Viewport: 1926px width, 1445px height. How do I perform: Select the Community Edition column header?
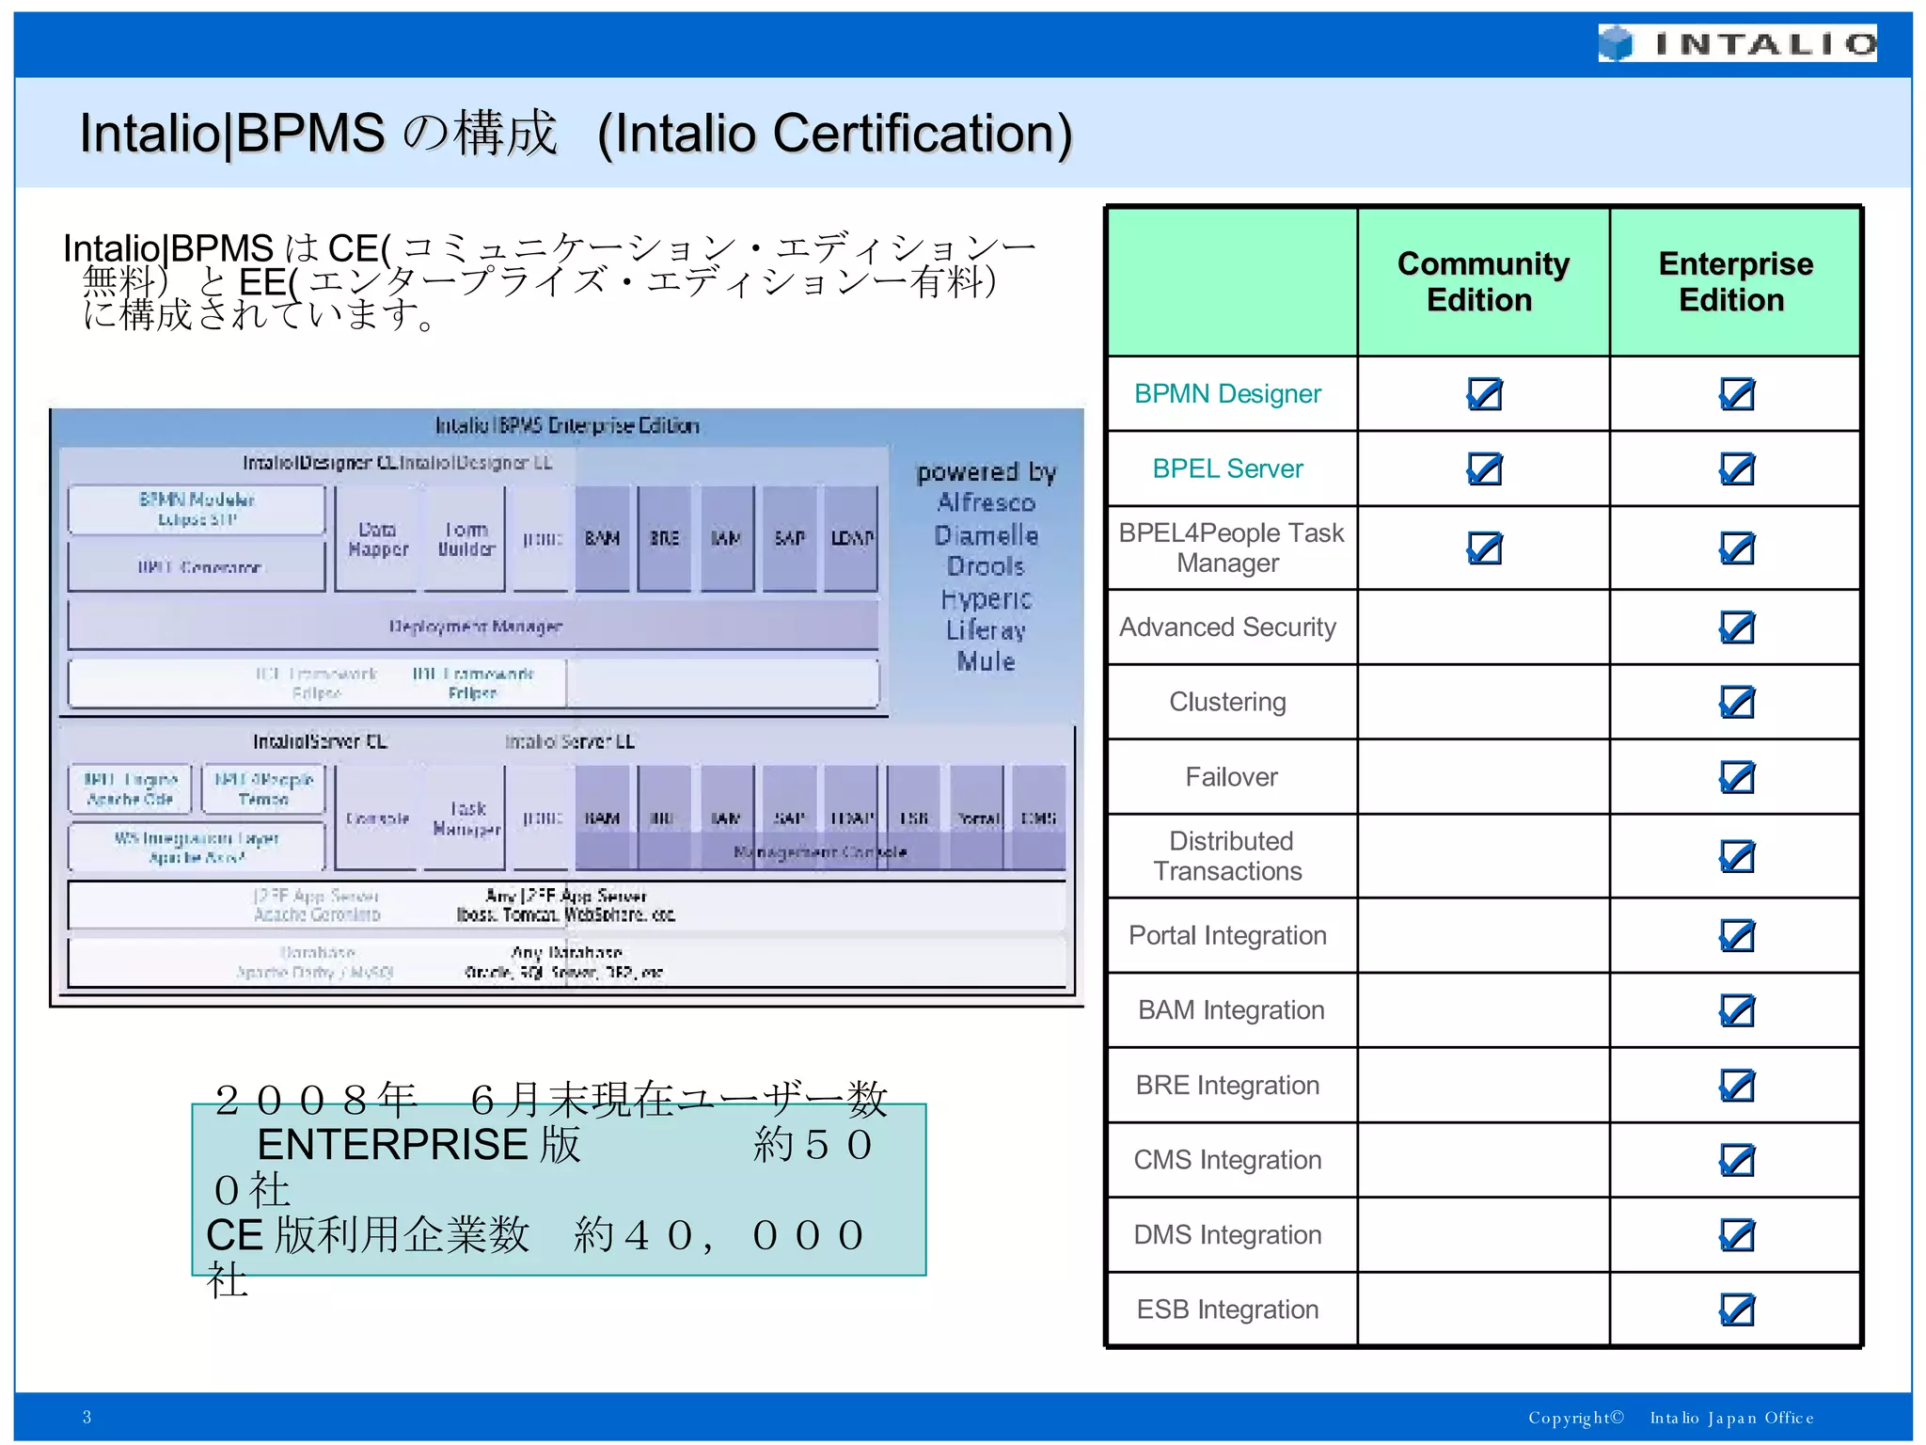click(1483, 281)
